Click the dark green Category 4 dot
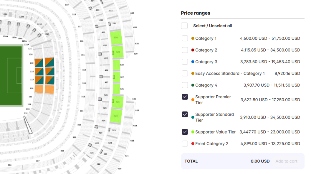 193,85
